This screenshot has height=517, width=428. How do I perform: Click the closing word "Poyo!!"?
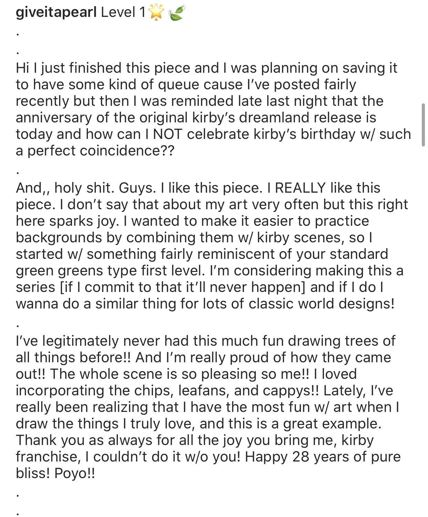74,473
